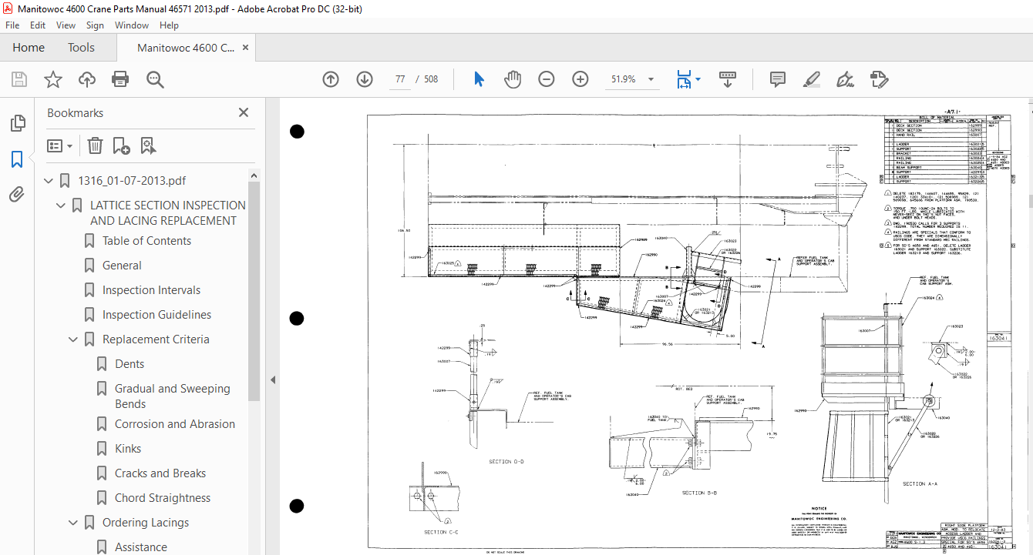Open the General bookmark
The height and width of the screenshot is (555, 1033).
(x=122, y=266)
